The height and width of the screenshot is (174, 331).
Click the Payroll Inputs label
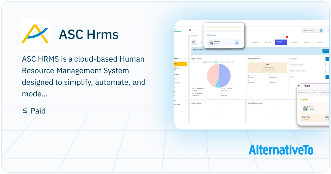(x=294, y=59)
